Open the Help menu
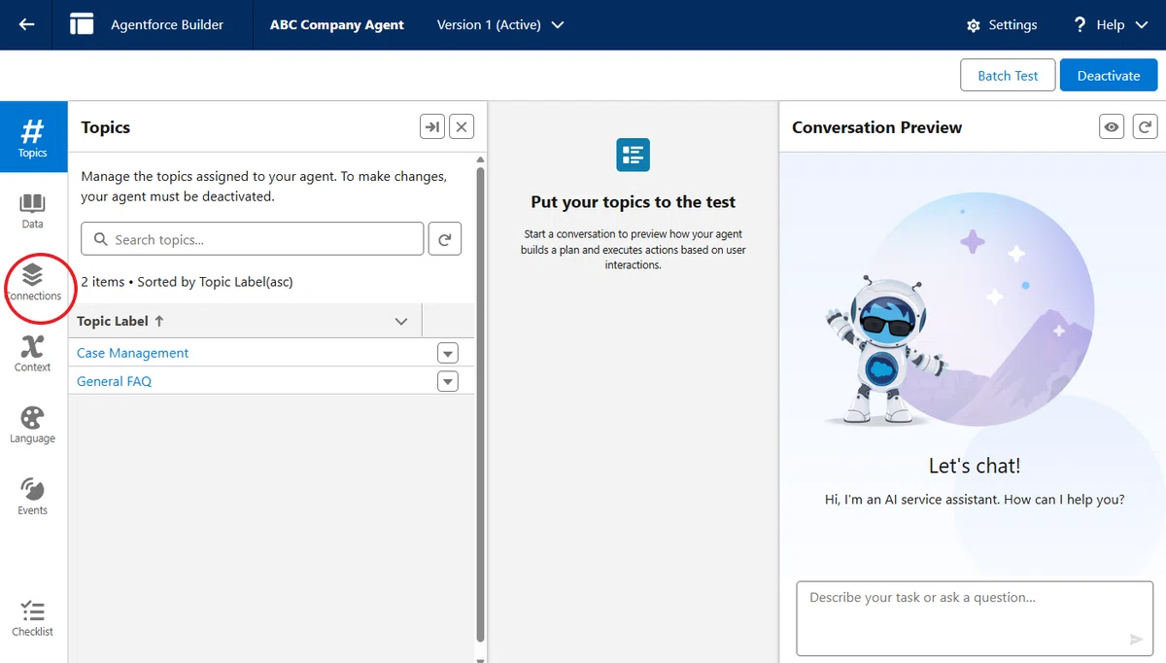 [x=1111, y=25]
